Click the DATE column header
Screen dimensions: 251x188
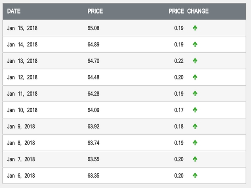[x=14, y=11]
